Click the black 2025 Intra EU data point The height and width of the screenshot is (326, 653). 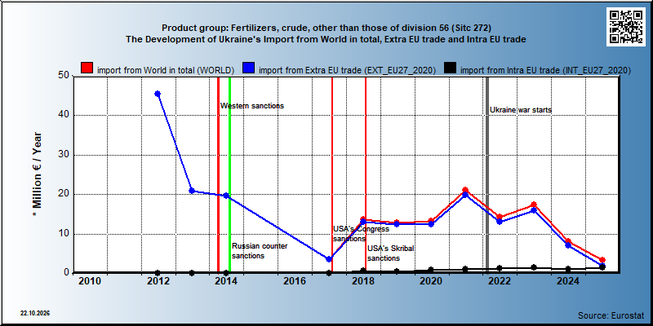point(602,267)
